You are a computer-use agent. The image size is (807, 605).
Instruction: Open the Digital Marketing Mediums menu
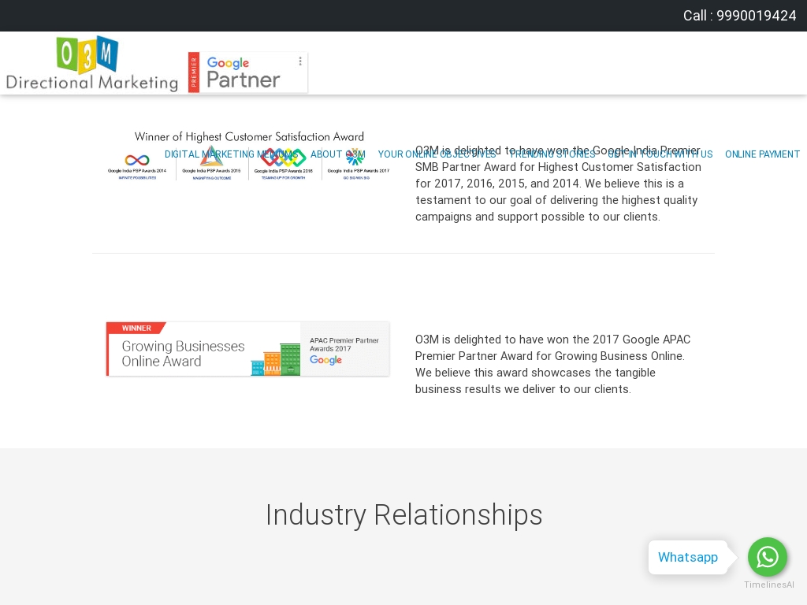point(231,154)
